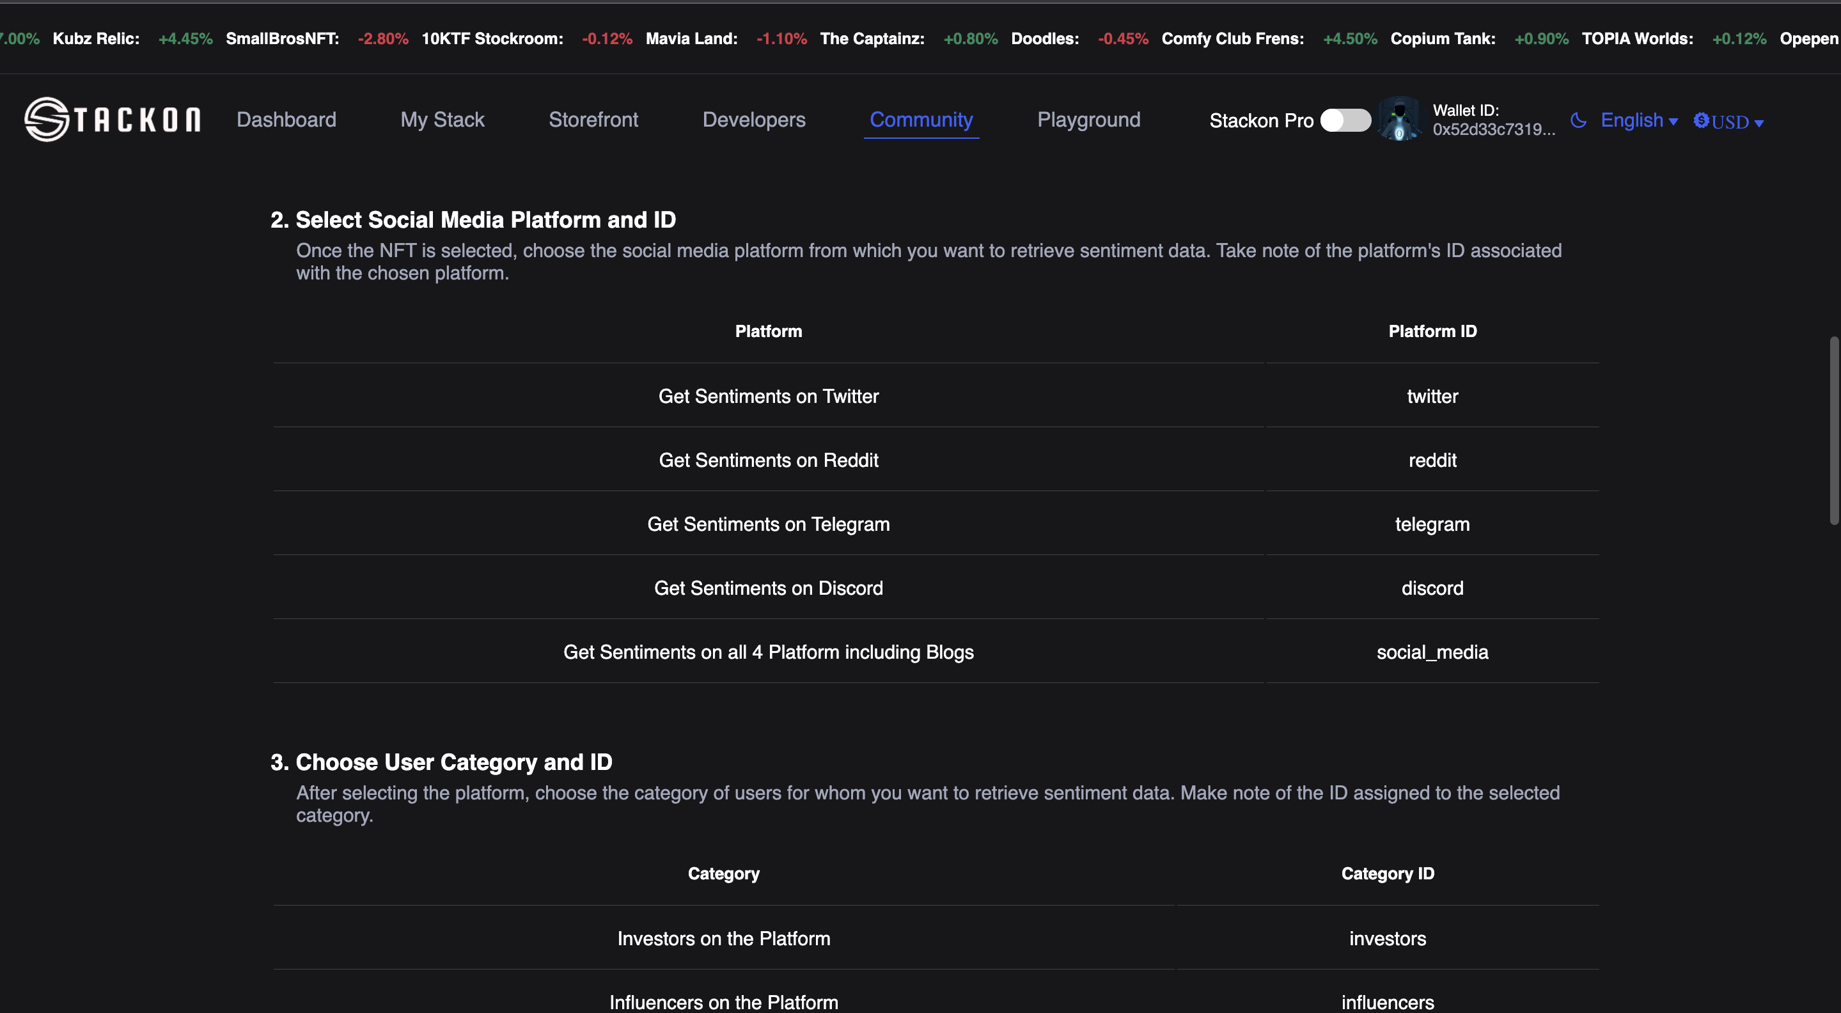Click the Doodles ticker entry

(x=1044, y=38)
